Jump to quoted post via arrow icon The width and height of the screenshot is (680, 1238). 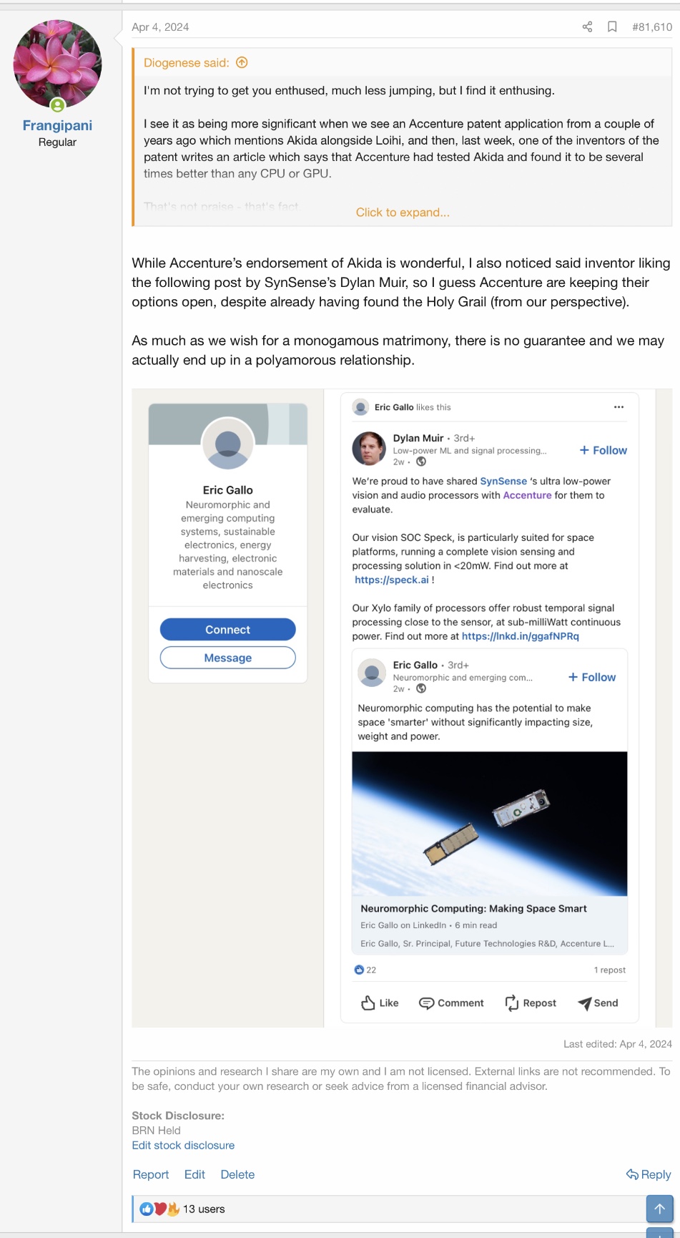242,63
